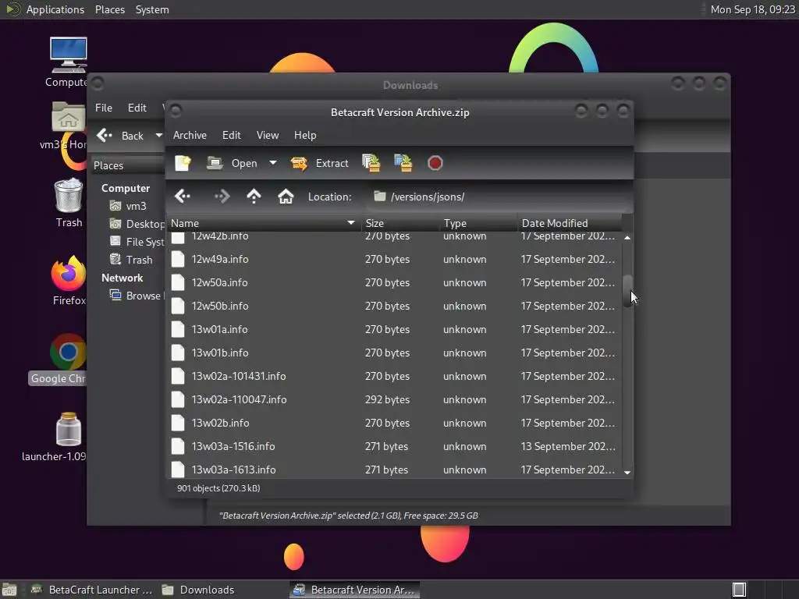This screenshot has height=599, width=799.
Task: Click the red Stop operation icon
Action: tap(435, 163)
